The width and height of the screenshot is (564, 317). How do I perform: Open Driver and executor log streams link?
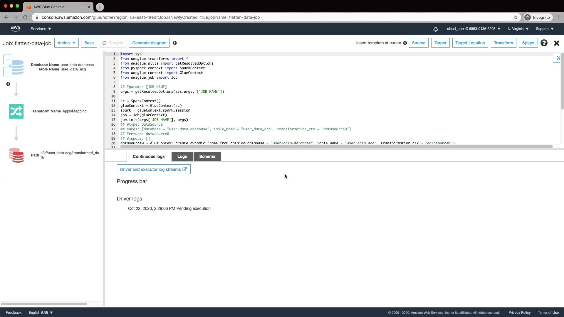click(x=153, y=169)
